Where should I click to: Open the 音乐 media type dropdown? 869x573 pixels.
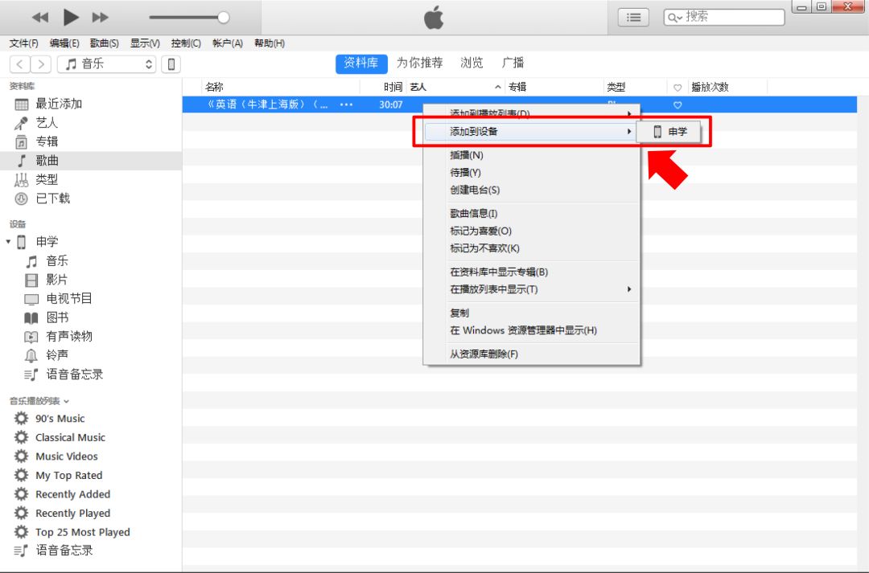click(x=106, y=64)
